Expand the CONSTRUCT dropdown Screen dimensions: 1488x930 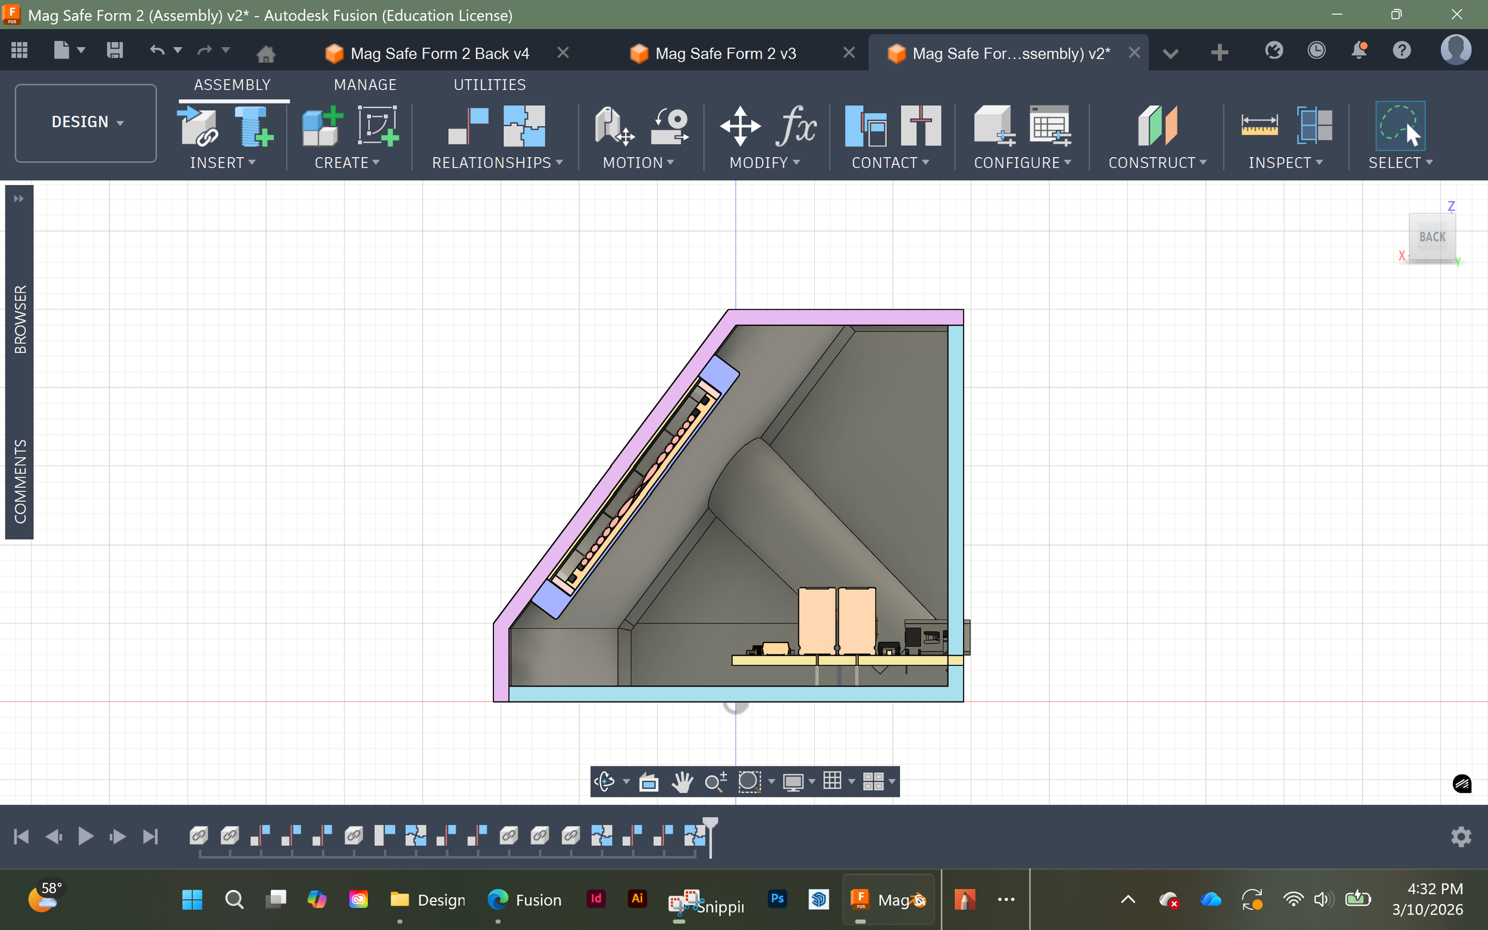tap(1158, 162)
